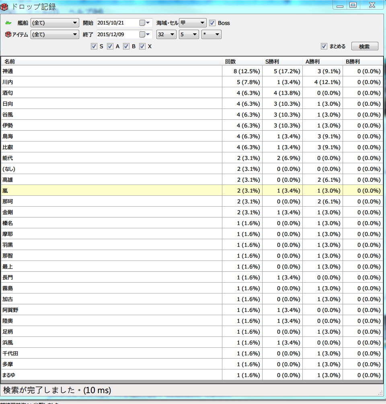Open the calendar picker for 終了 date
Image resolution: width=386 pixels, height=404 pixels.
click(145, 34)
